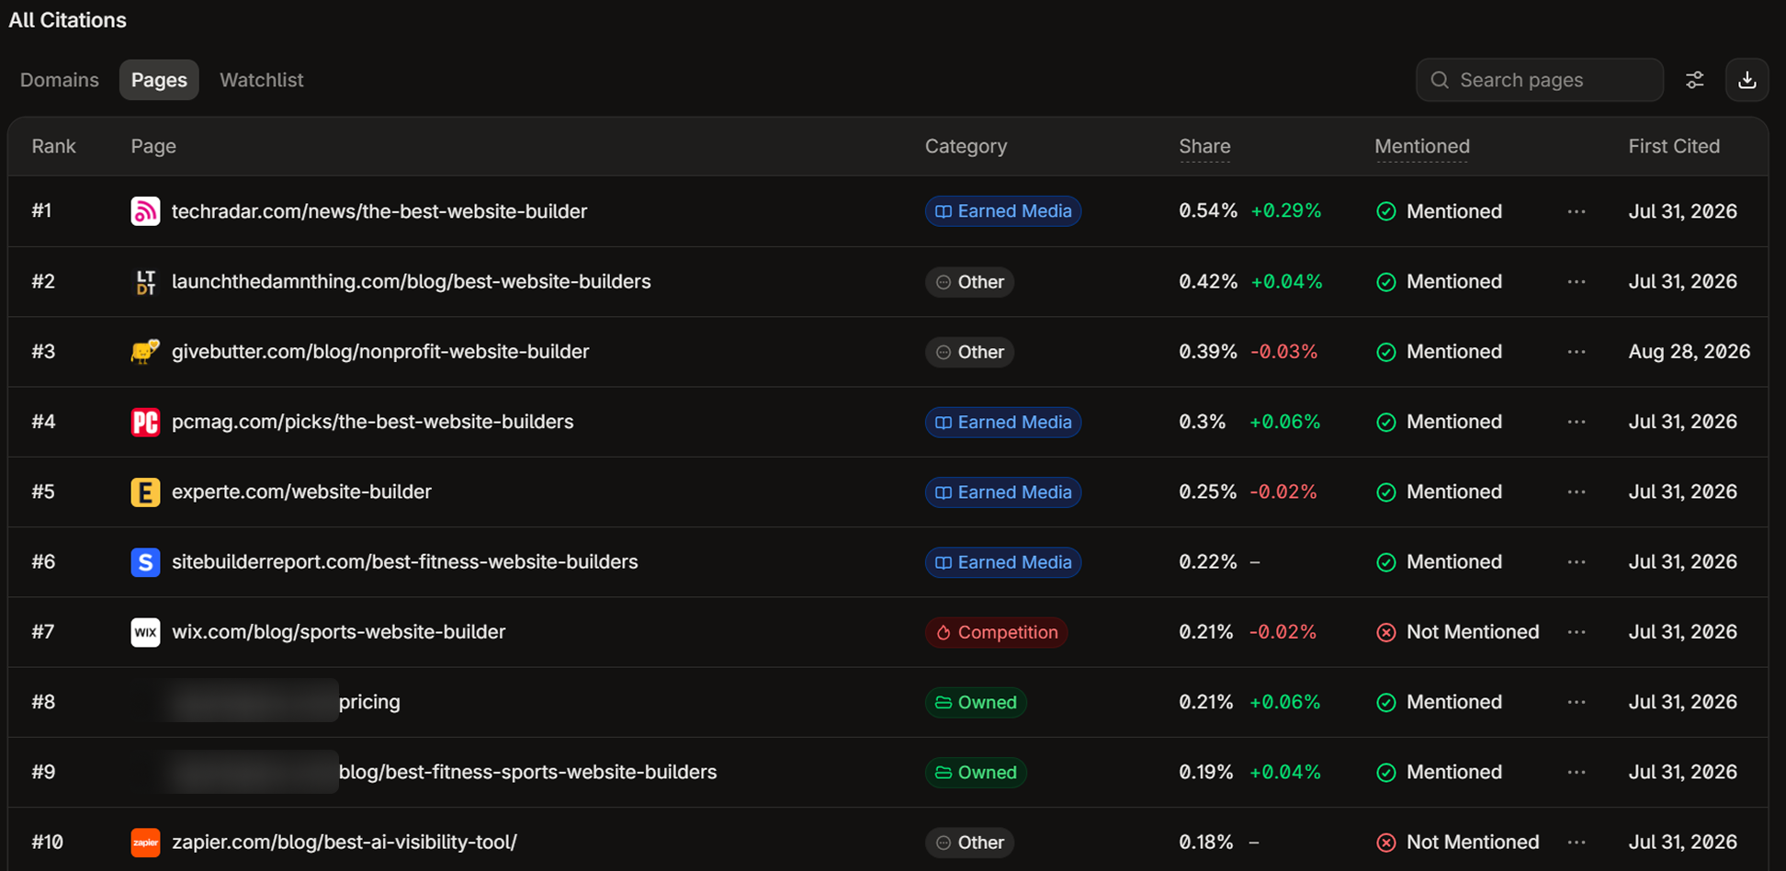1786x871 pixels.
Task: Click Not Mentioned status on zapier row
Action: point(1458,842)
